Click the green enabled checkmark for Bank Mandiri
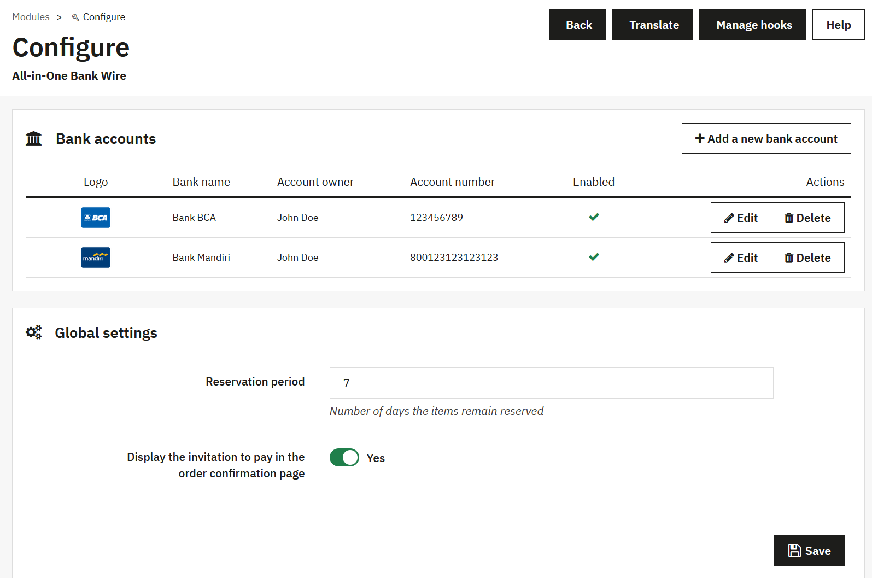The image size is (872, 578). click(x=594, y=257)
